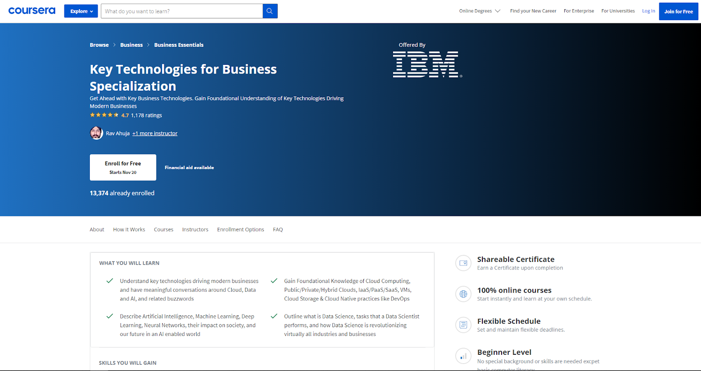Switch to the How It Works tab
Viewport: 701px width, 371px height.
pyautogui.click(x=129, y=230)
